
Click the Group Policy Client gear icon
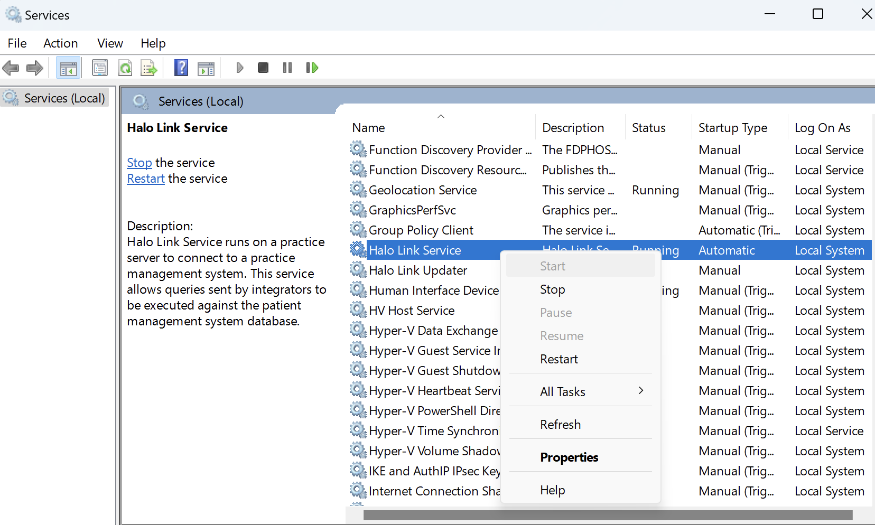[x=358, y=229]
